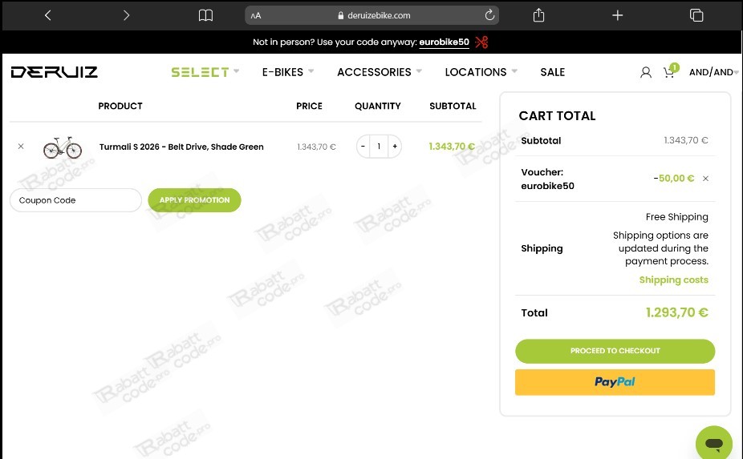The image size is (743, 459).
Task: Expand the ACCESSORIES menu
Action: [379, 72]
